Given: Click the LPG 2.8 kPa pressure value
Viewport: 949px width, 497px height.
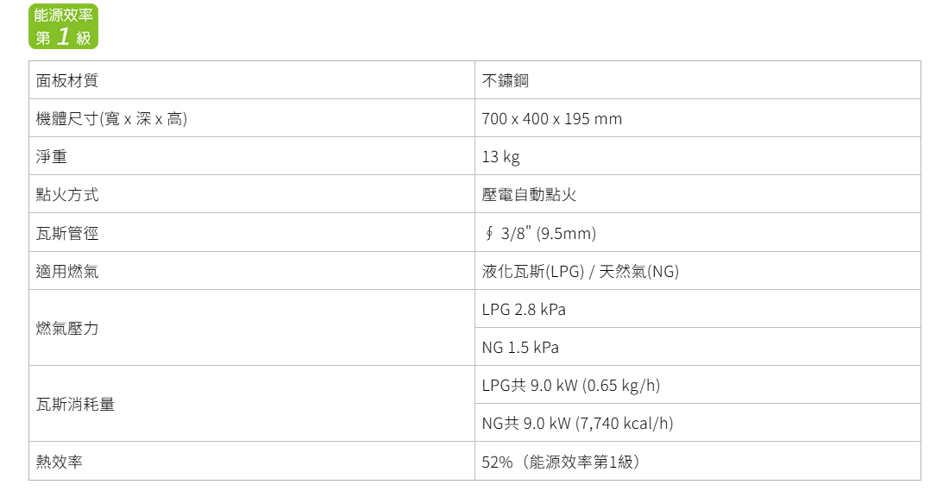Looking at the screenshot, I should 524,310.
